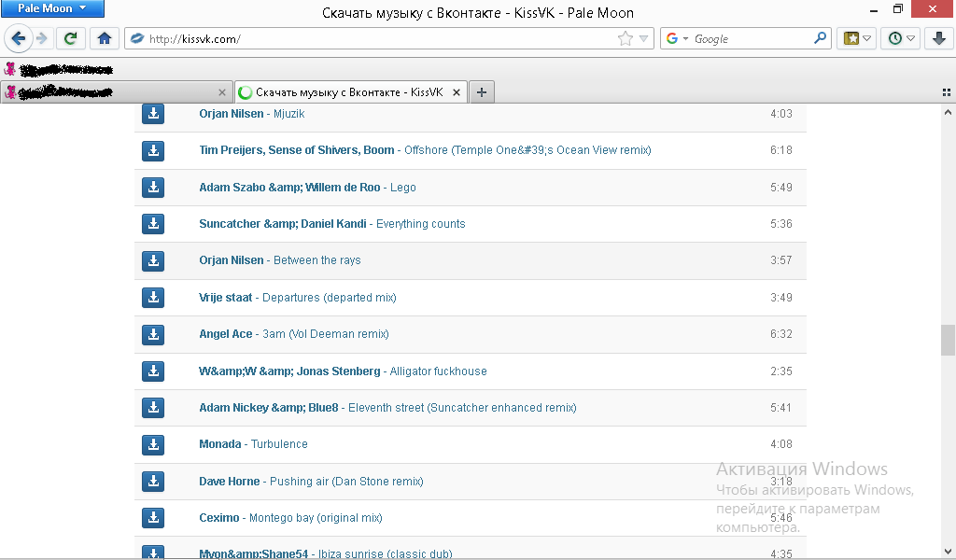
Task: Click the 6:18 track duration
Action: click(781, 150)
